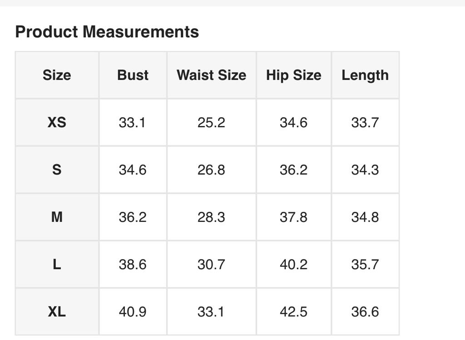Click the Hip Size column header
The height and width of the screenshot is (340, 465).
click(x=293, y=75)
